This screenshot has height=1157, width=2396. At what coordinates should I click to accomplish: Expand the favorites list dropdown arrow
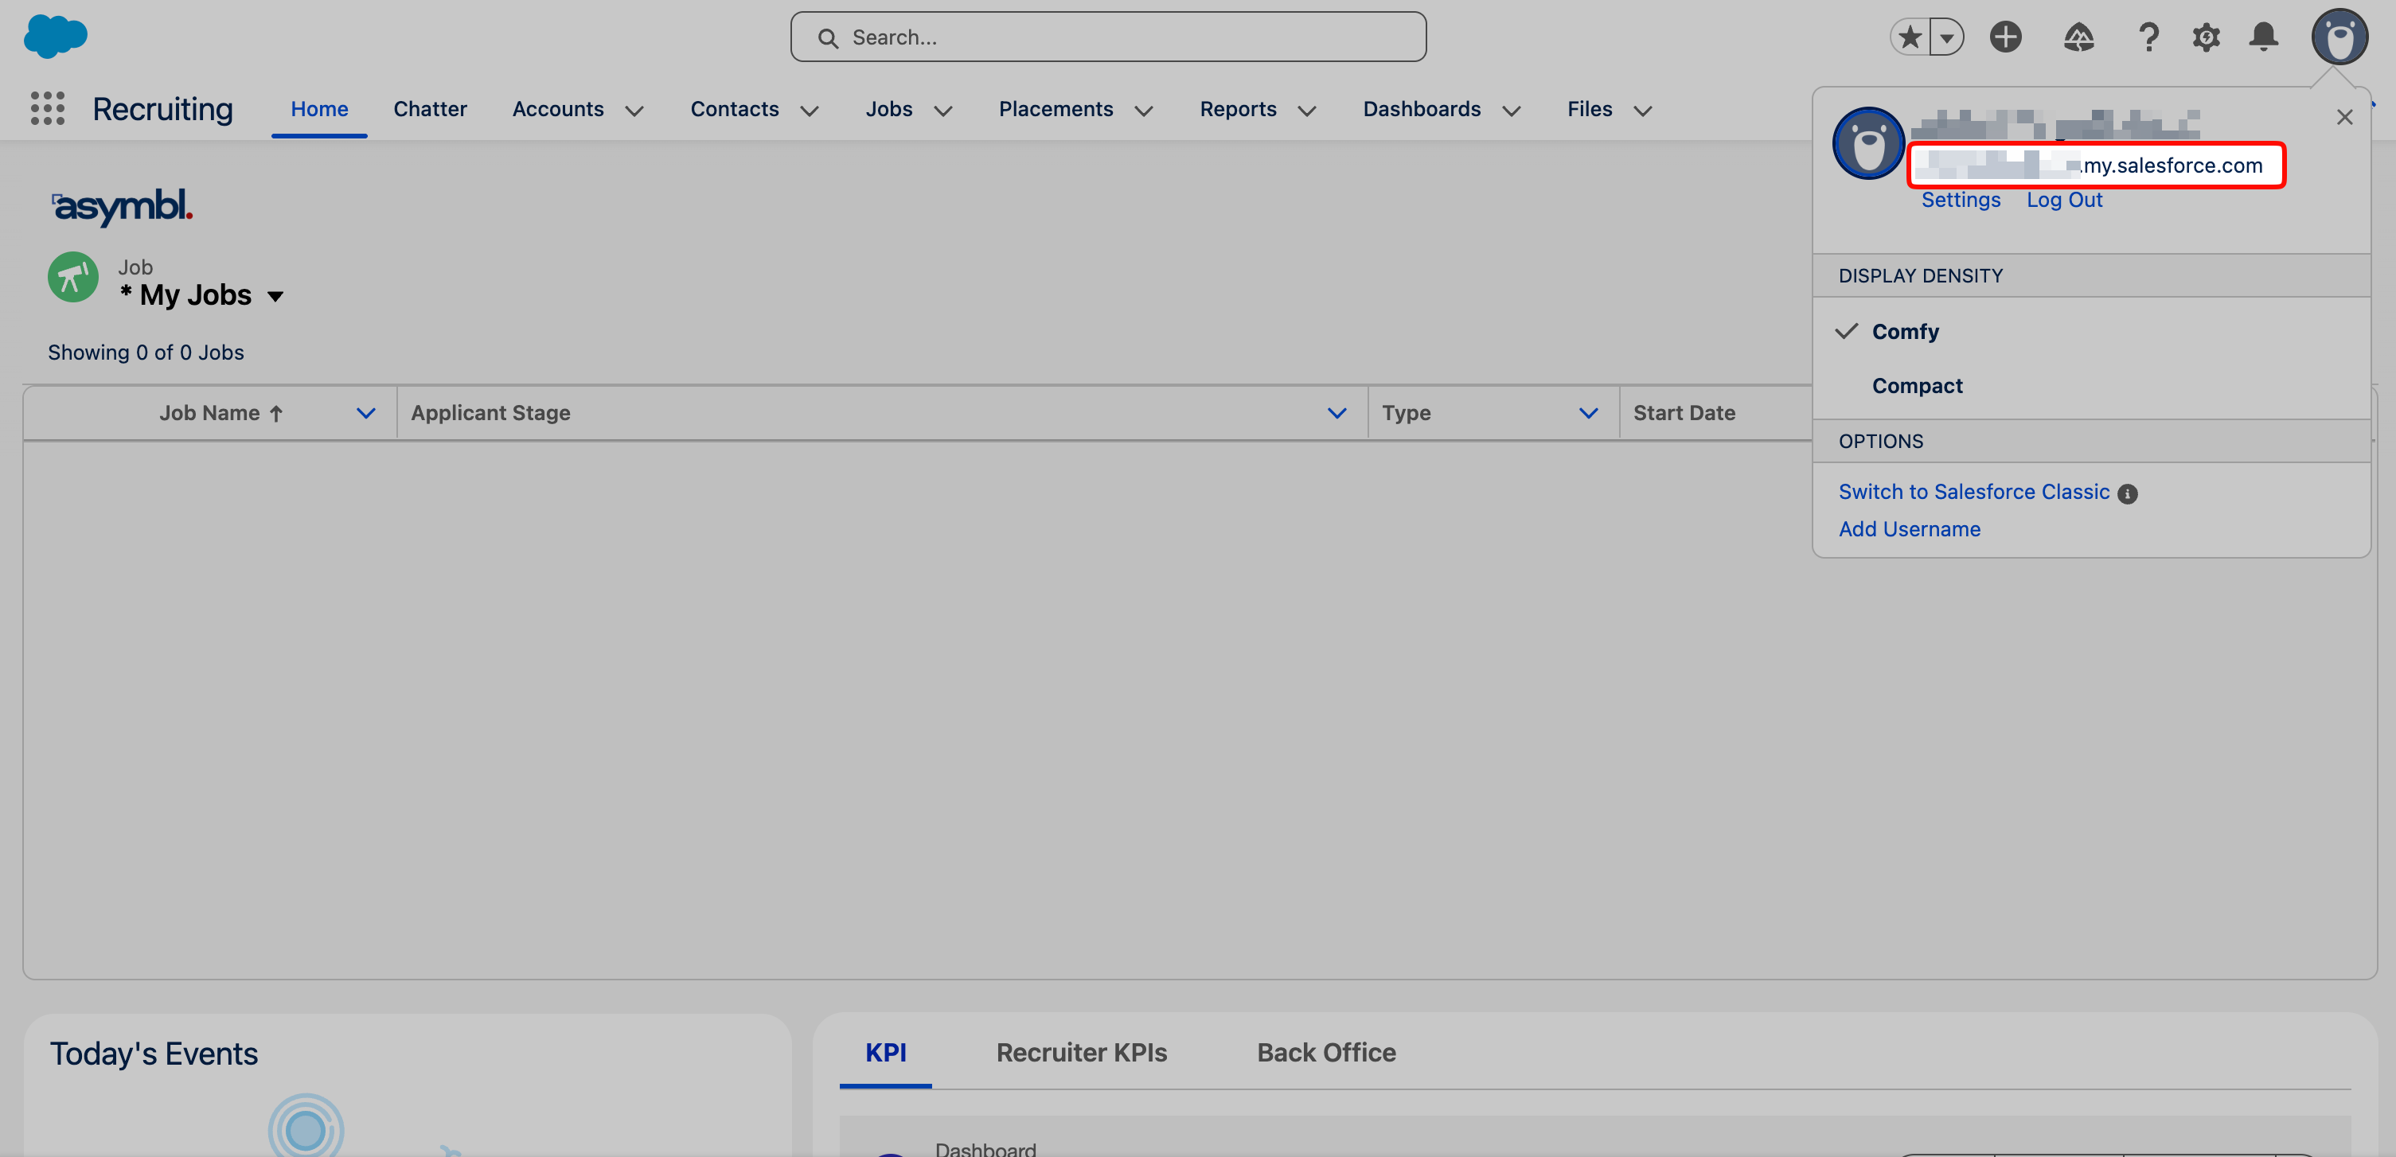[x=1945, y=37]
